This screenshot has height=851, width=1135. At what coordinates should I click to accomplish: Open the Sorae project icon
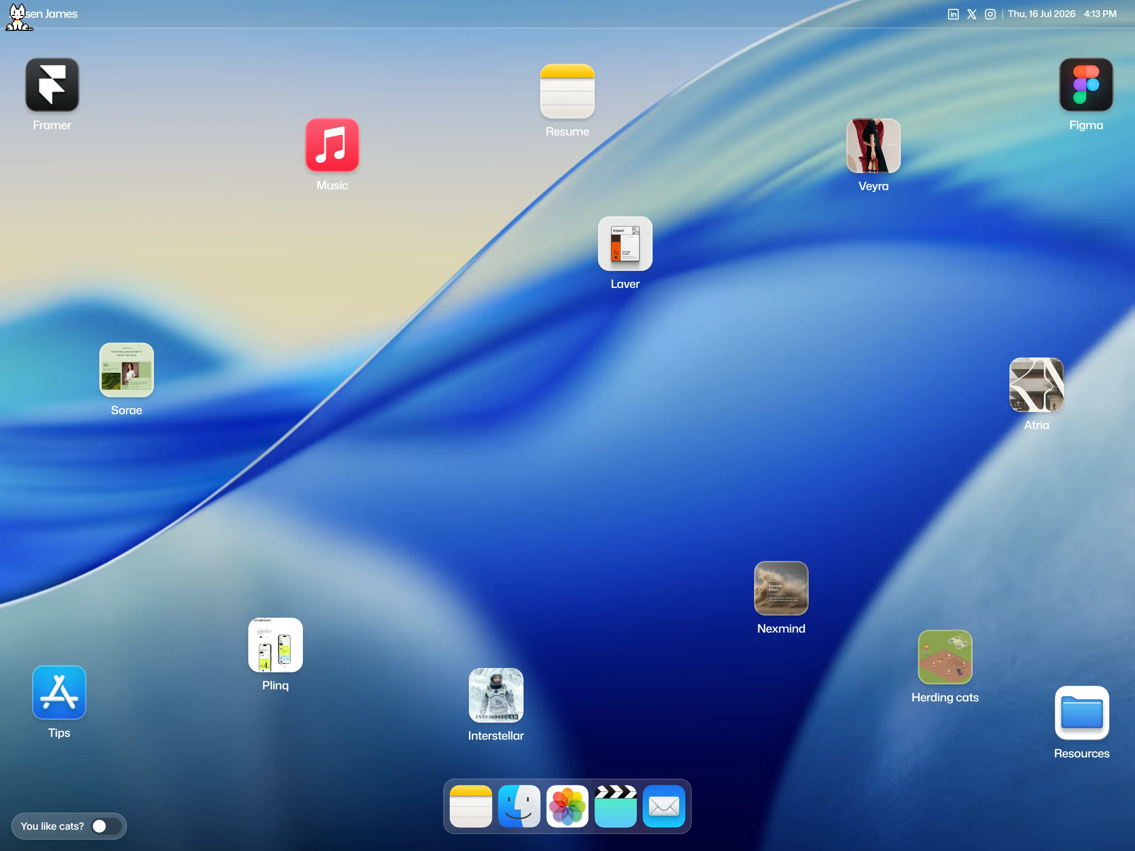click(x=127, y=370)
